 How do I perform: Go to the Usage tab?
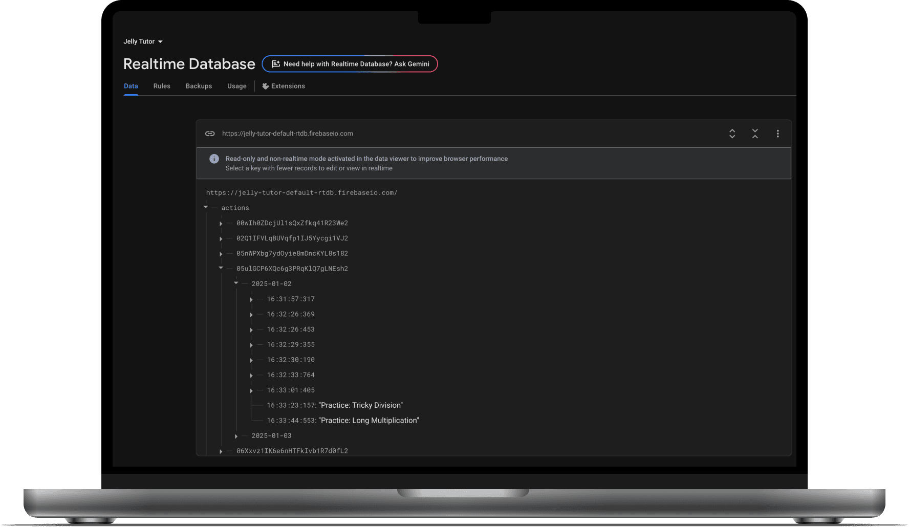pos(237,86)
